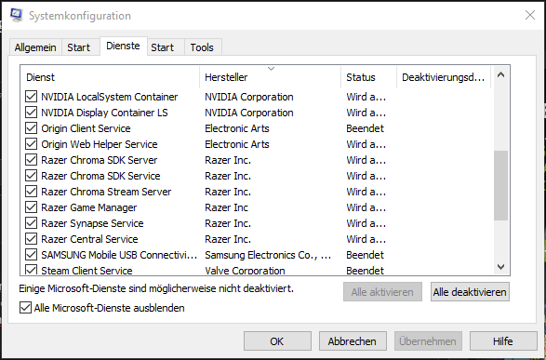This screenshot has height=360, width=546.
Task: Click NVIDIA Corporation cell for Display Container LS
Action: pos(249,113)
